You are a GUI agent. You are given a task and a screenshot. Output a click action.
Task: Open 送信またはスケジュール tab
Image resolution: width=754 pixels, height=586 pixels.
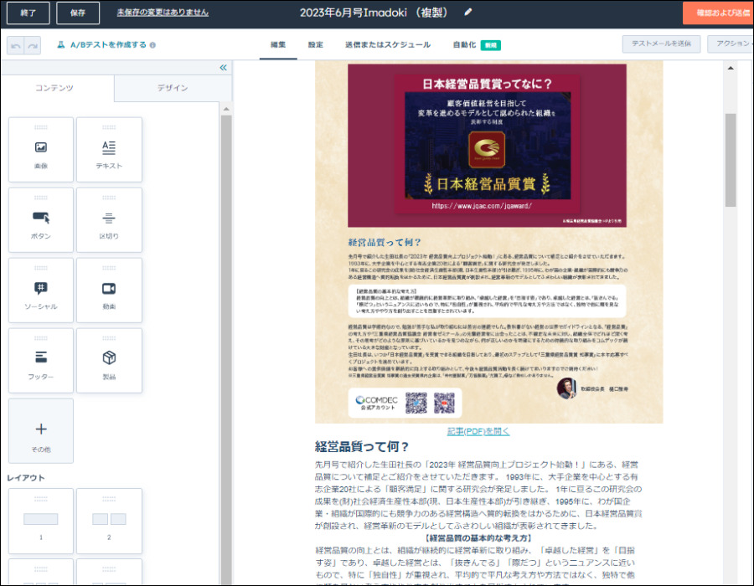(388, 44)
